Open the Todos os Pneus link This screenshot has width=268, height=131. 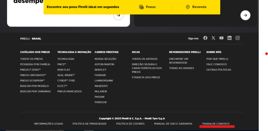[x=31, y=59]
